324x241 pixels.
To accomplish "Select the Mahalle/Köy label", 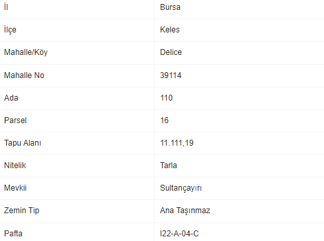I will 26,52.
